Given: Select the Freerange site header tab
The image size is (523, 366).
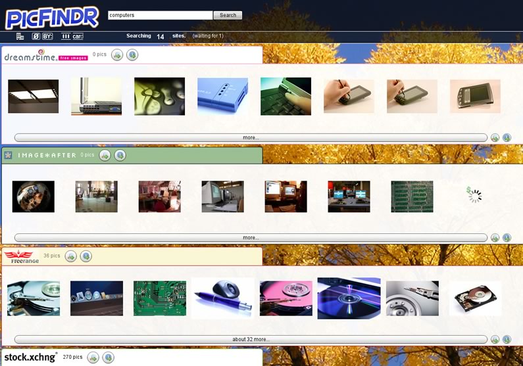Looking at the screenshot, I should (x=132, y=256).
